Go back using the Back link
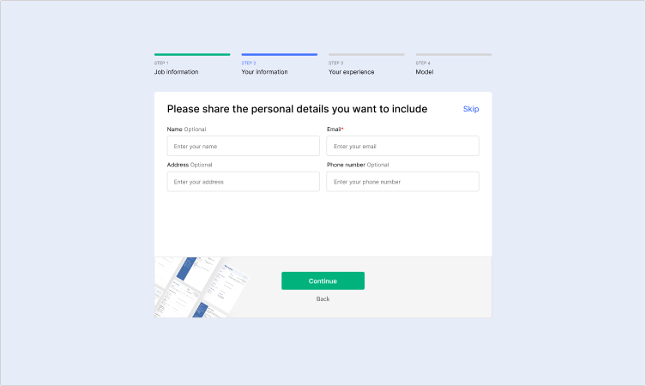Screen dimensions: 646x386 point(323,299)
